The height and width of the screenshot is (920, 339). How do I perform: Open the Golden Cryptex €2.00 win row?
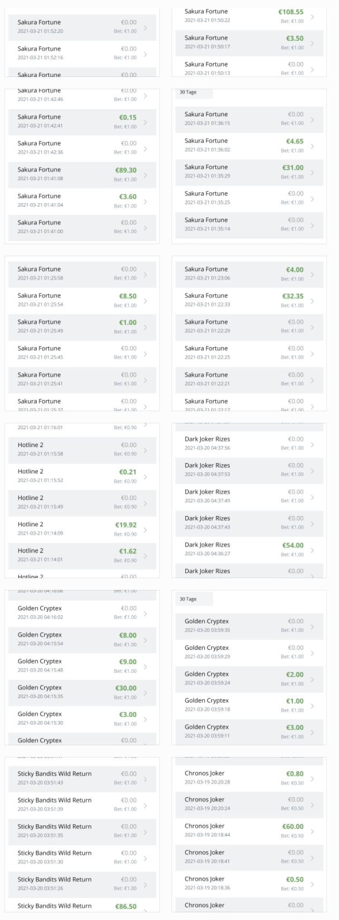pos(249,679)
